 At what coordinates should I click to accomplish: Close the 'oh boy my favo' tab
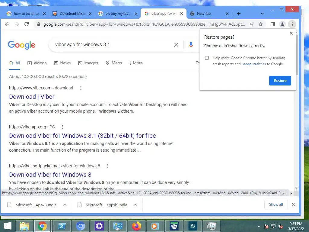136,14
